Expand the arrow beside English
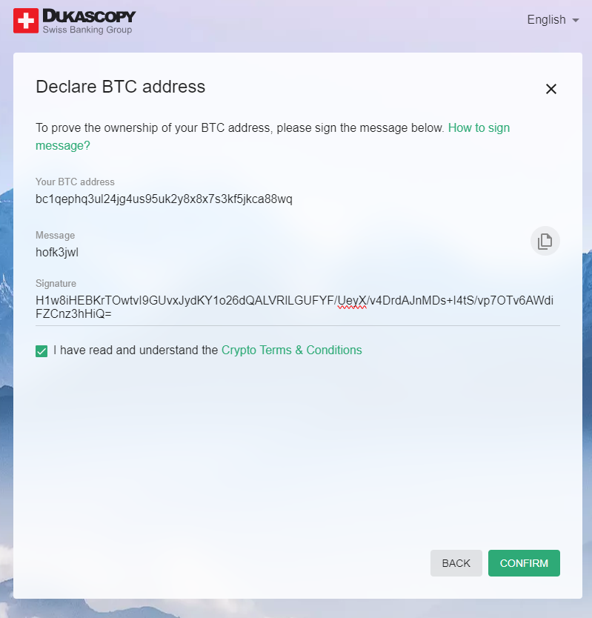This screenshot has height=618, width=592. pyautogui.click(x=576, y=20)
